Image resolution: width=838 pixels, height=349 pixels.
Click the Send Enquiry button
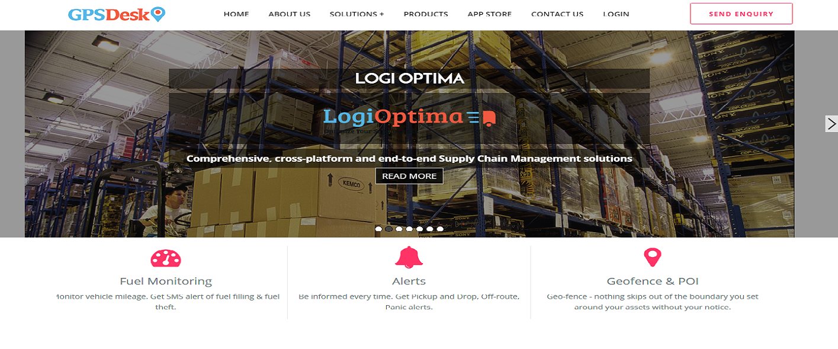(741, 14)
